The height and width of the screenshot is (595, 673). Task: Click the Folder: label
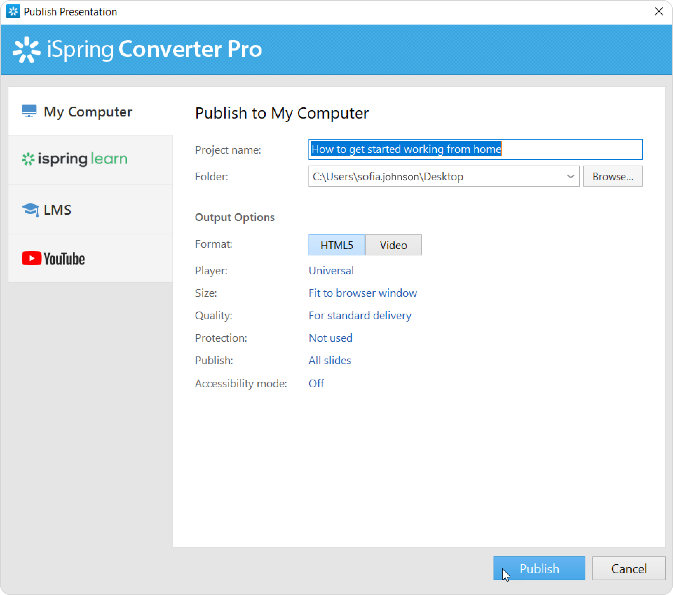212,176
